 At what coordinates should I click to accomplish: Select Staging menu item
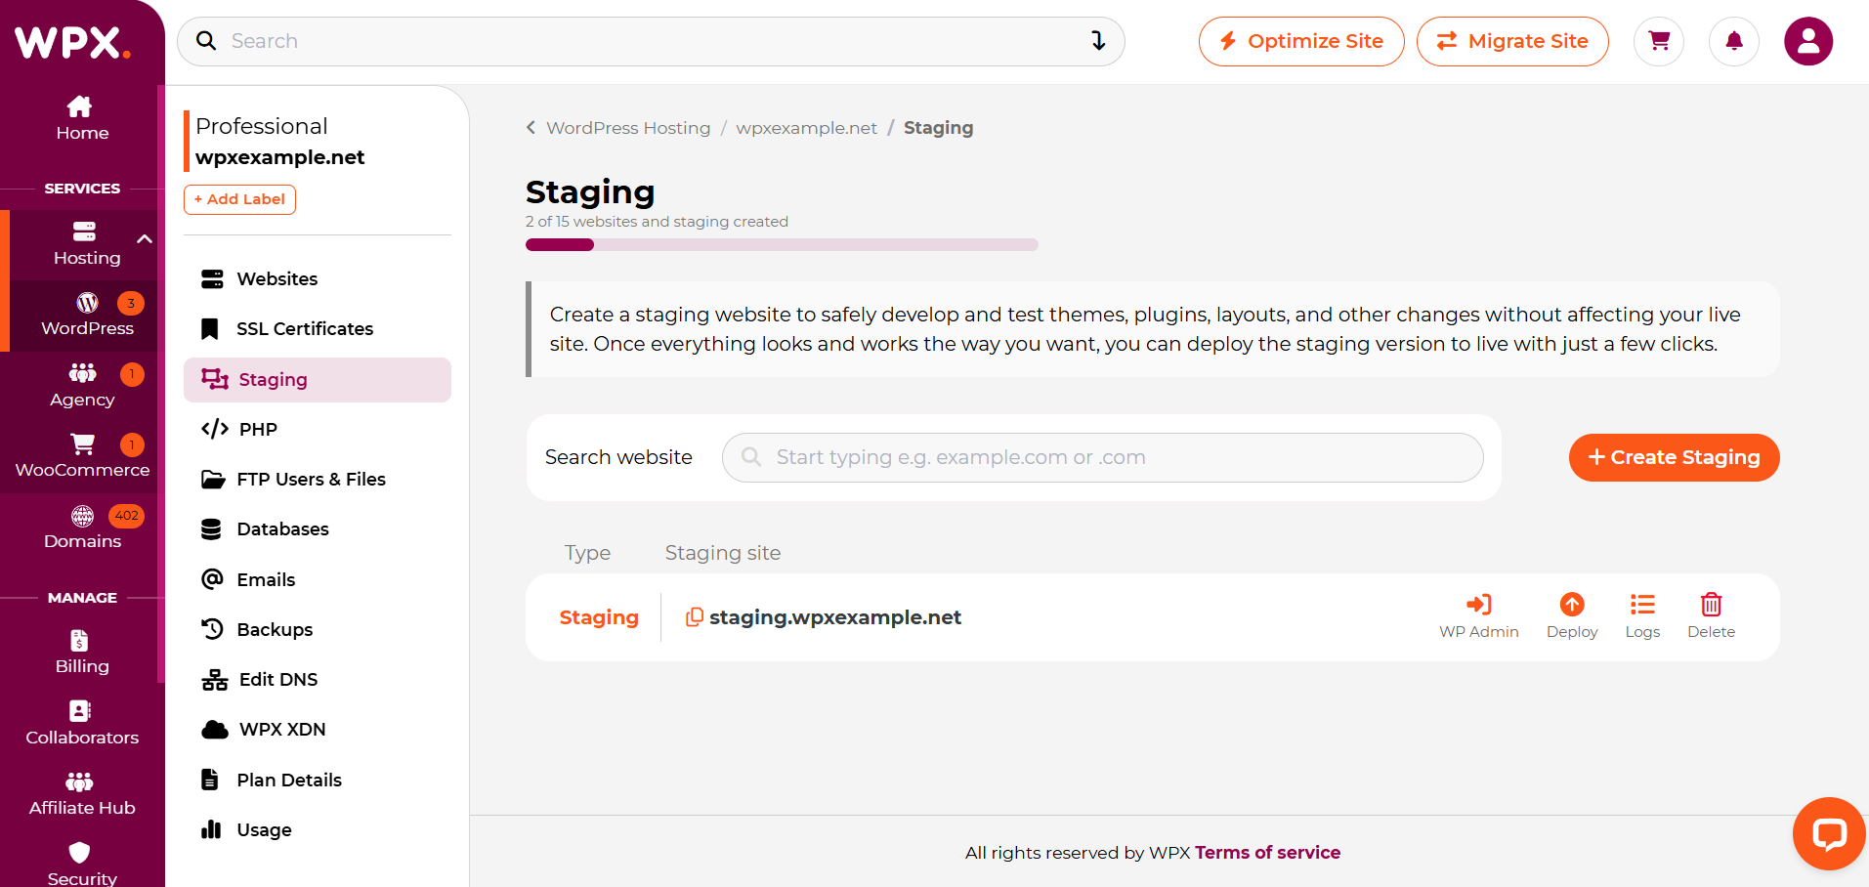pos(318,380)
